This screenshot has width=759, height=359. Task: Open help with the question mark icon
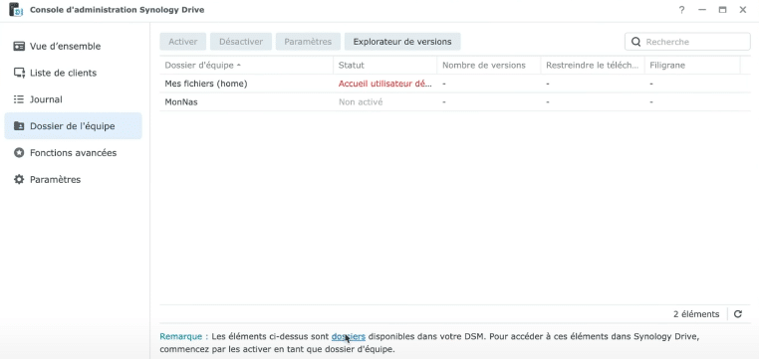(681, 10)
